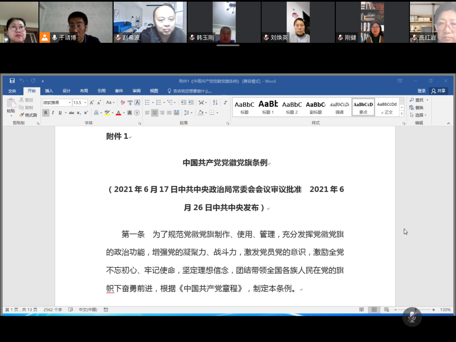Screen dimensions: 456x342
Task: Open the 插入 (Insert) ribbon tab
Action: coord(49,91)
